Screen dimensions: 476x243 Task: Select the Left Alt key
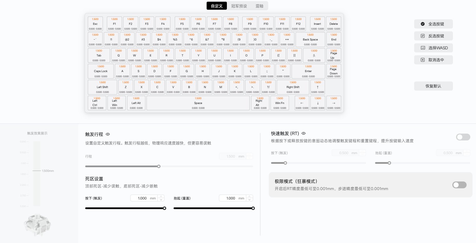(136, 103)
